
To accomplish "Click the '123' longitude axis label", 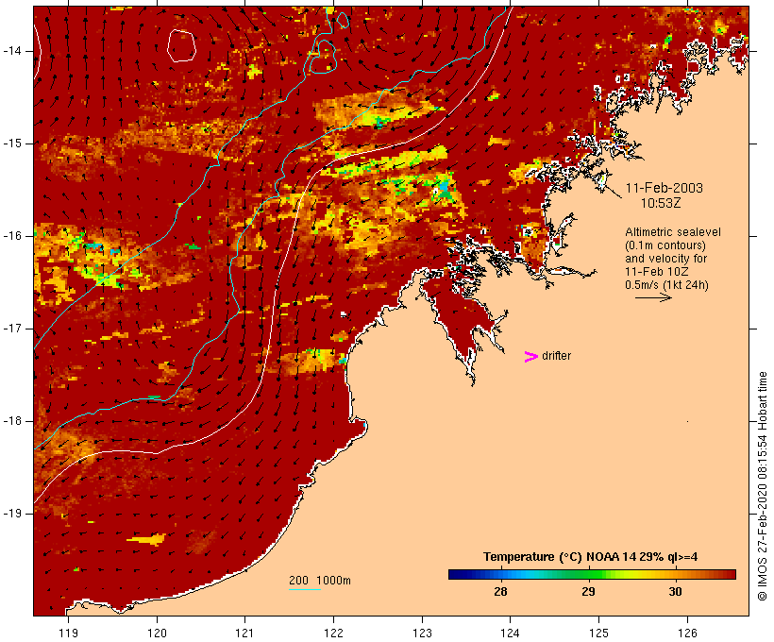I will click(x=422, y=633).
